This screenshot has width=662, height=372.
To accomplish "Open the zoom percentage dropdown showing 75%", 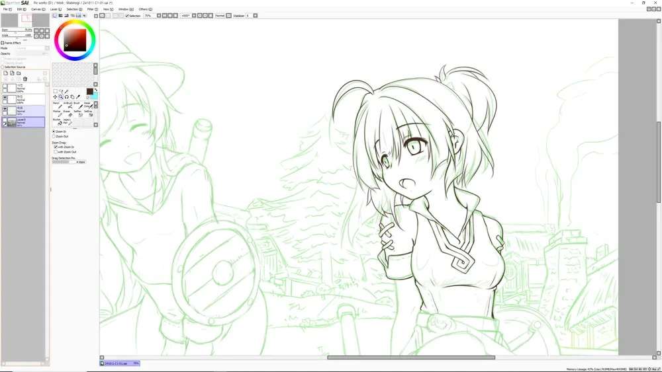I will [x=158, y=16].
